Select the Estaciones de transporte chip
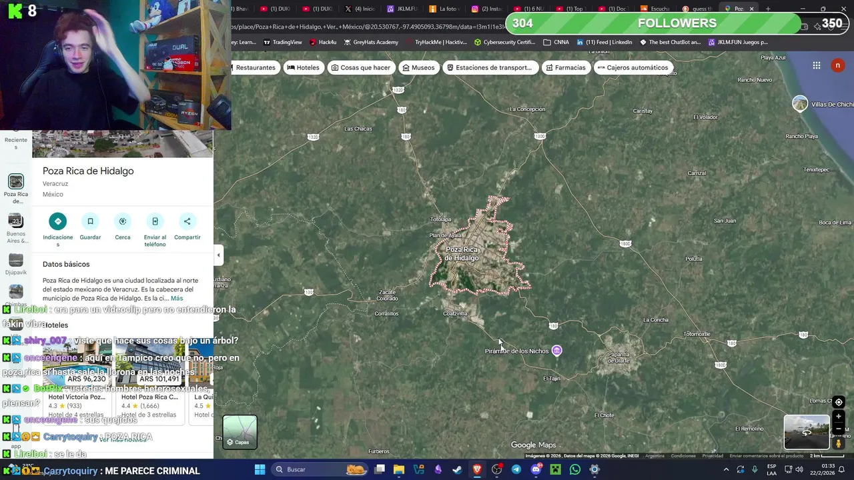The width and height of the screenshot is (854, 480). 490,67
